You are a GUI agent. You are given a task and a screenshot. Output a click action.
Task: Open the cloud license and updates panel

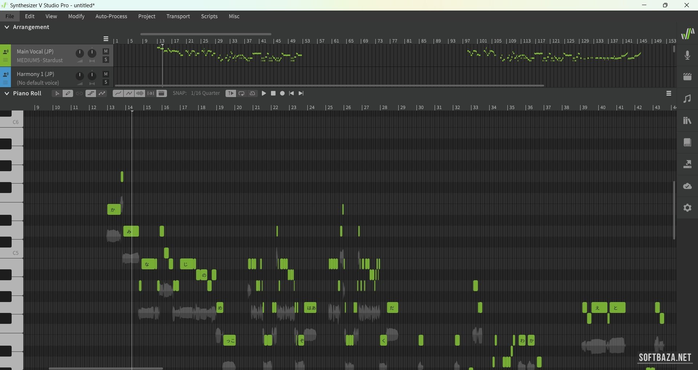(x=687, y=186)
